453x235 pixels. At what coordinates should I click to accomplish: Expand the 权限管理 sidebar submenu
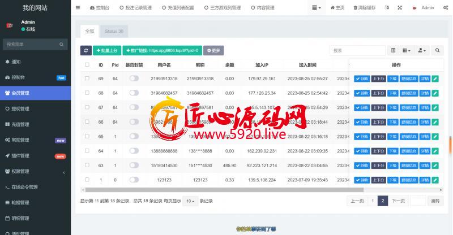[35, 171]
